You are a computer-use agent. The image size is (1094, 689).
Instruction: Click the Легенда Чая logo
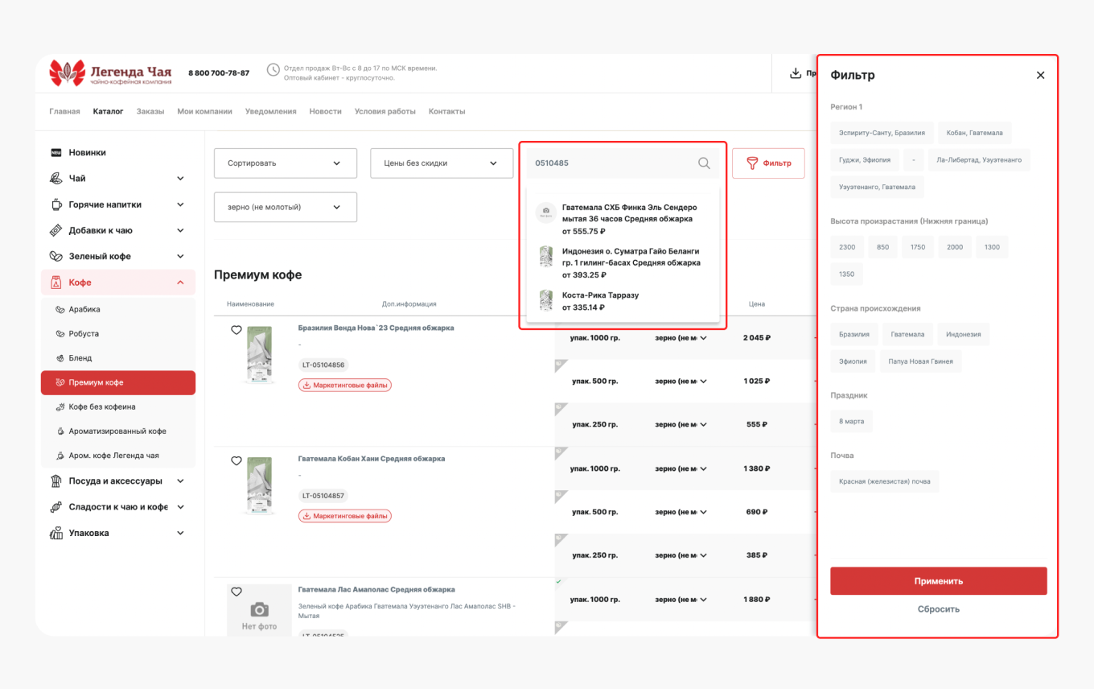click(x=111, y=72)
